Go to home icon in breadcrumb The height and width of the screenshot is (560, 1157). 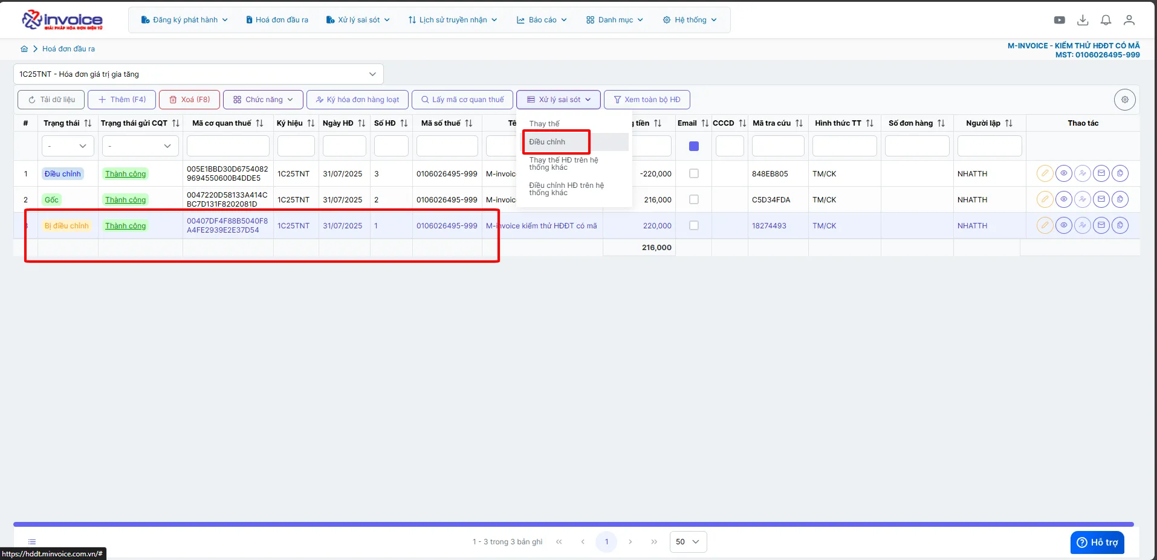(x=24, y=49)
